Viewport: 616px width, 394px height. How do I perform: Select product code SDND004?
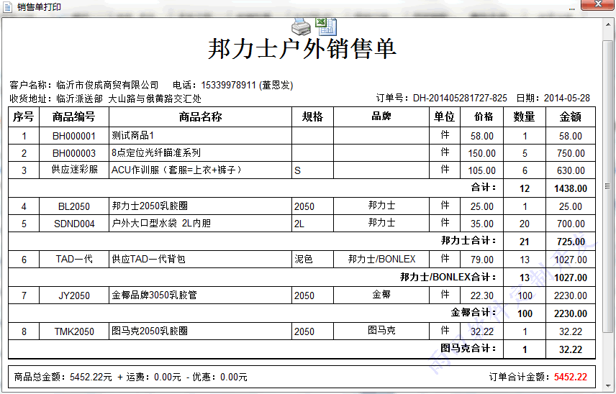(x=74, y=224)
